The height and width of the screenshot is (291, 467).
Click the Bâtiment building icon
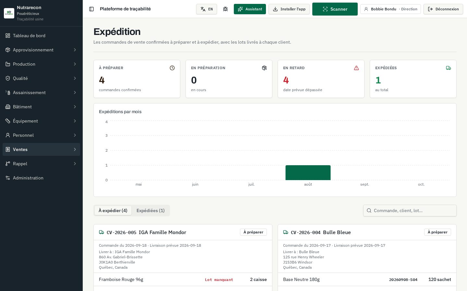(8, 107)
